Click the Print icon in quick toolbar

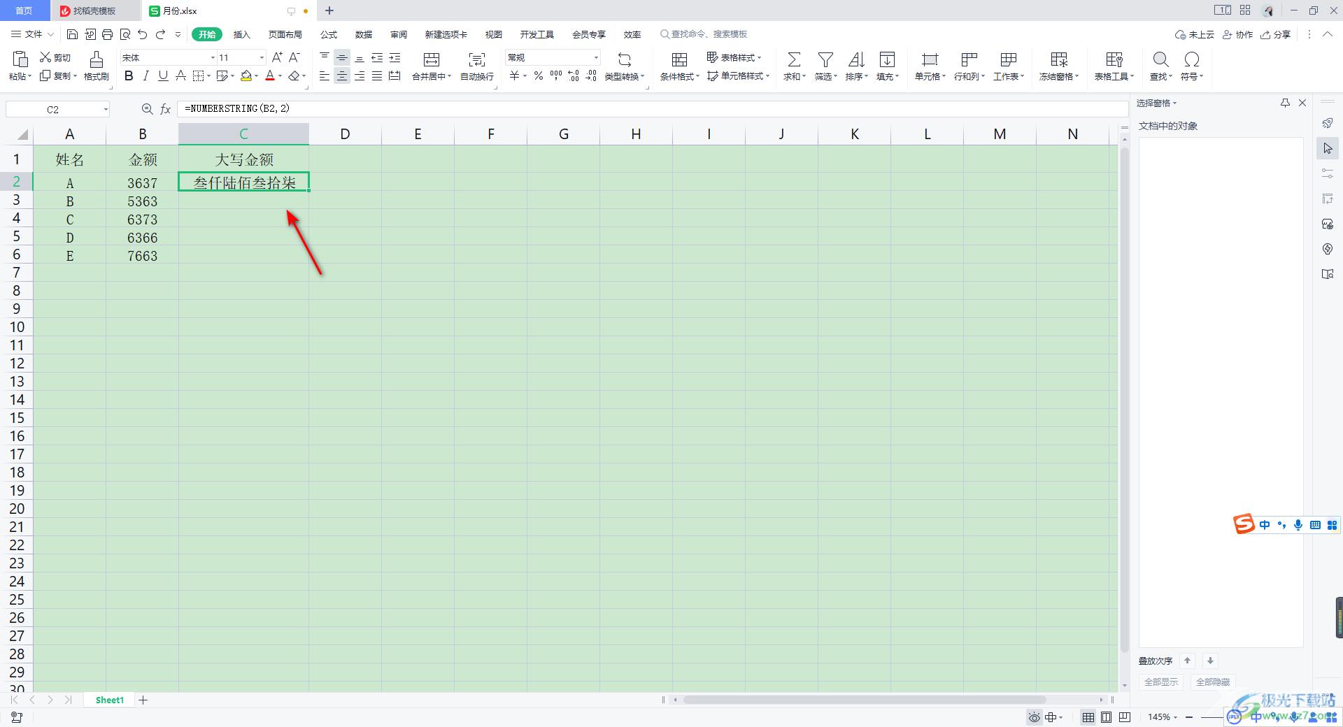click(107, 34)
